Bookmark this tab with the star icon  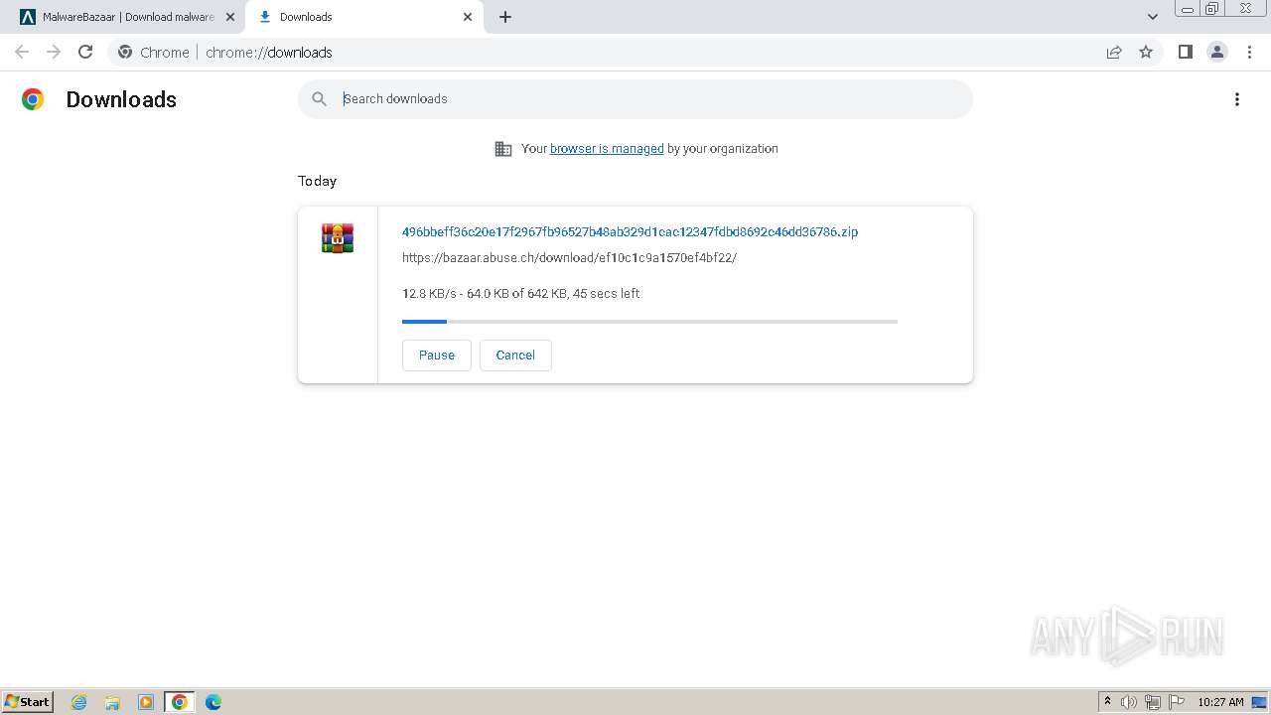[x=1146, y=52]
